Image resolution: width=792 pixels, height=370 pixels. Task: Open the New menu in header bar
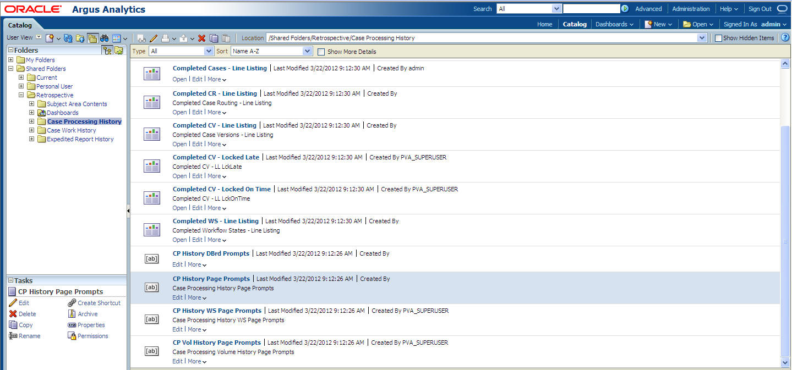[x=658, y=24]
